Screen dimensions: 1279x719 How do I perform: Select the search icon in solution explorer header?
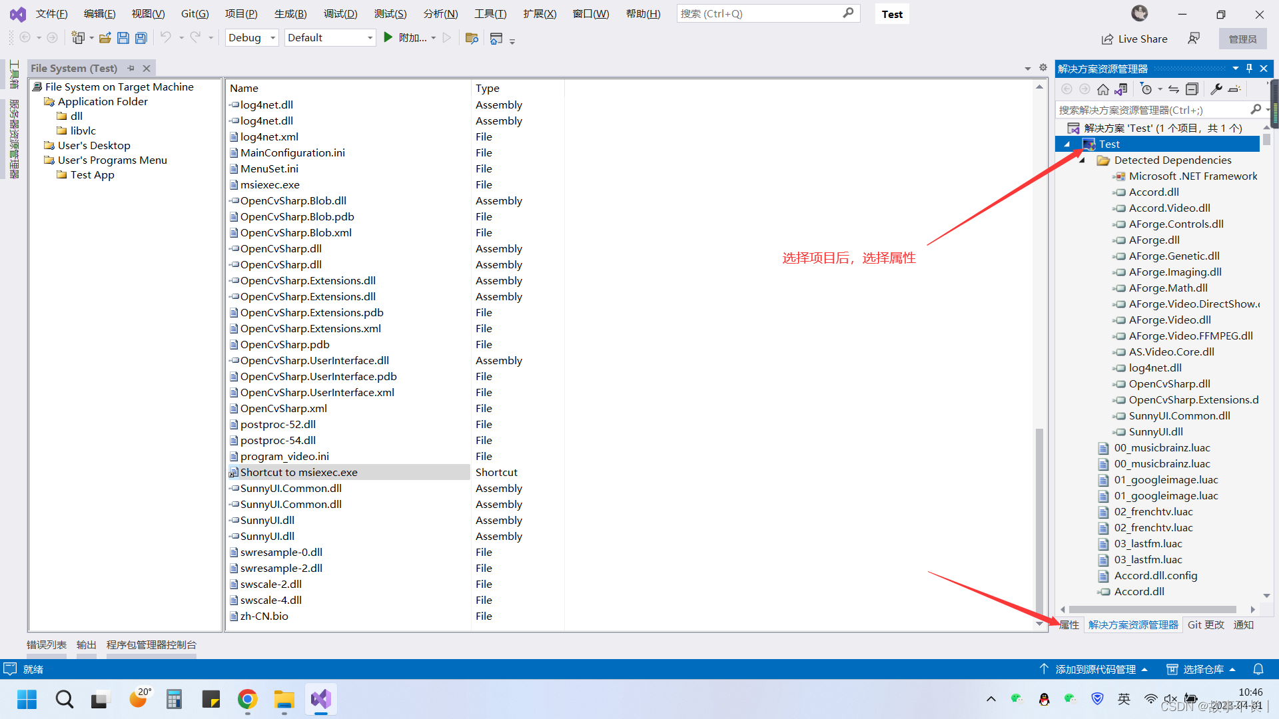point(1257,110)
